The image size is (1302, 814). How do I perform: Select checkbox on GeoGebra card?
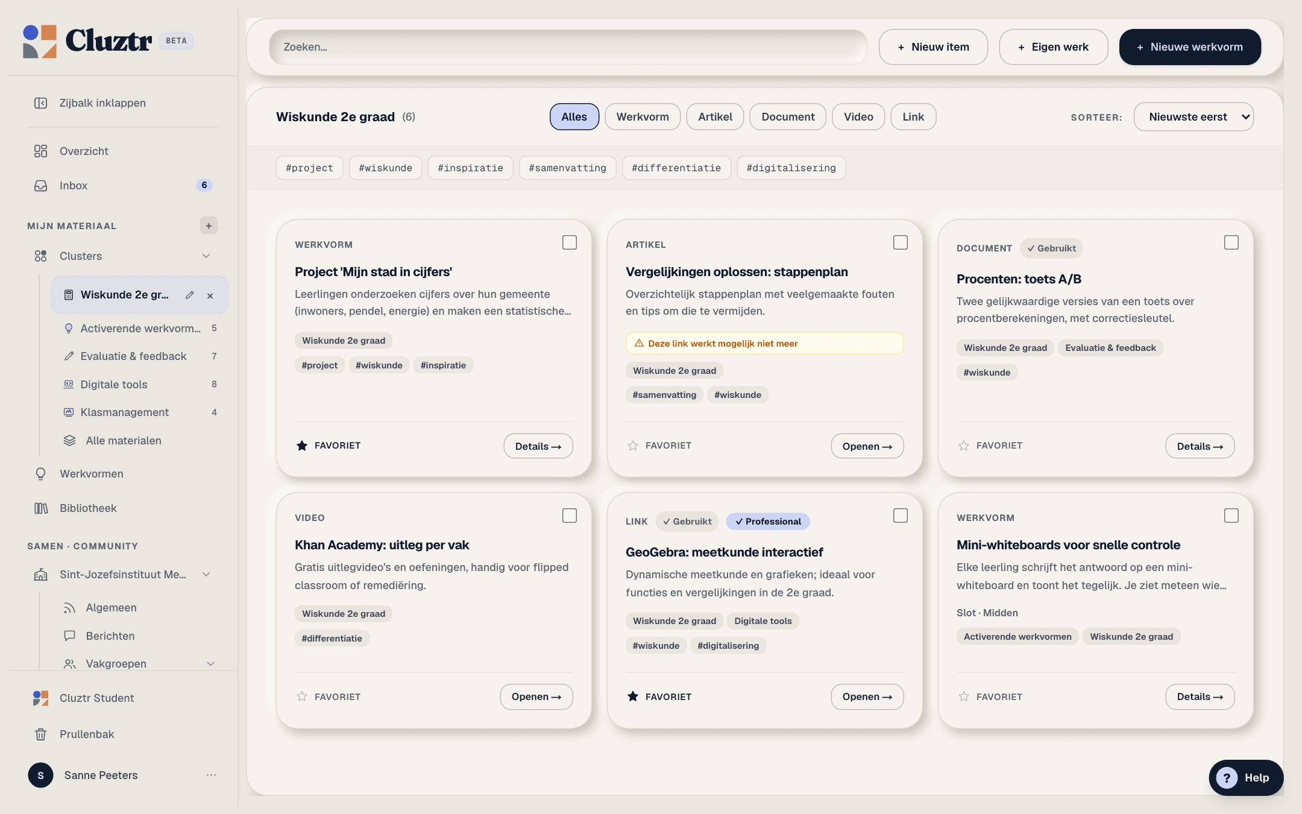coord(901,516)
